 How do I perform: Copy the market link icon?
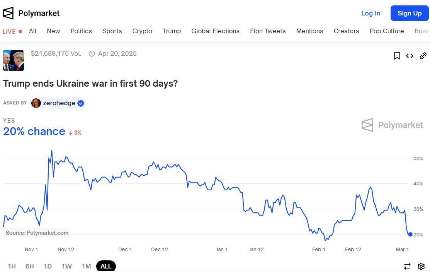423,56
